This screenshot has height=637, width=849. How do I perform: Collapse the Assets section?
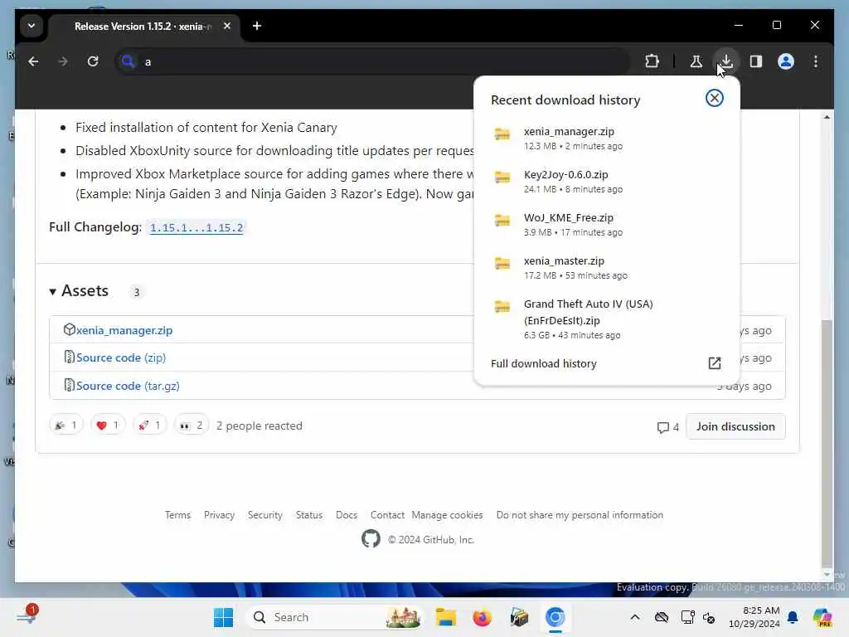point(79,291)
